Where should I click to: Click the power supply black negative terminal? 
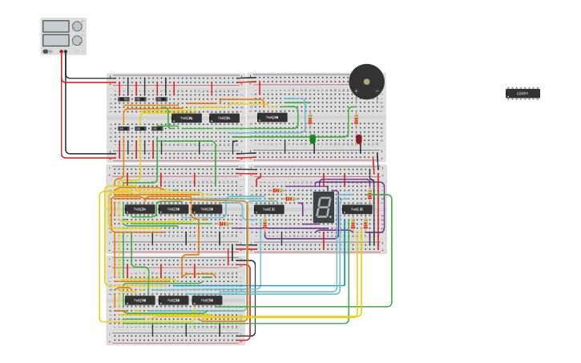pyautogui.click(x=66, y=51)
